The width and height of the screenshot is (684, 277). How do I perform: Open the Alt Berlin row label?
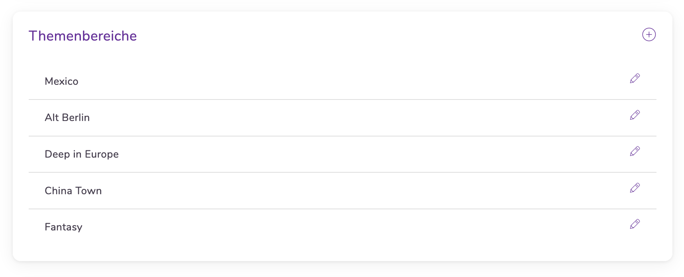pos(67,118)
